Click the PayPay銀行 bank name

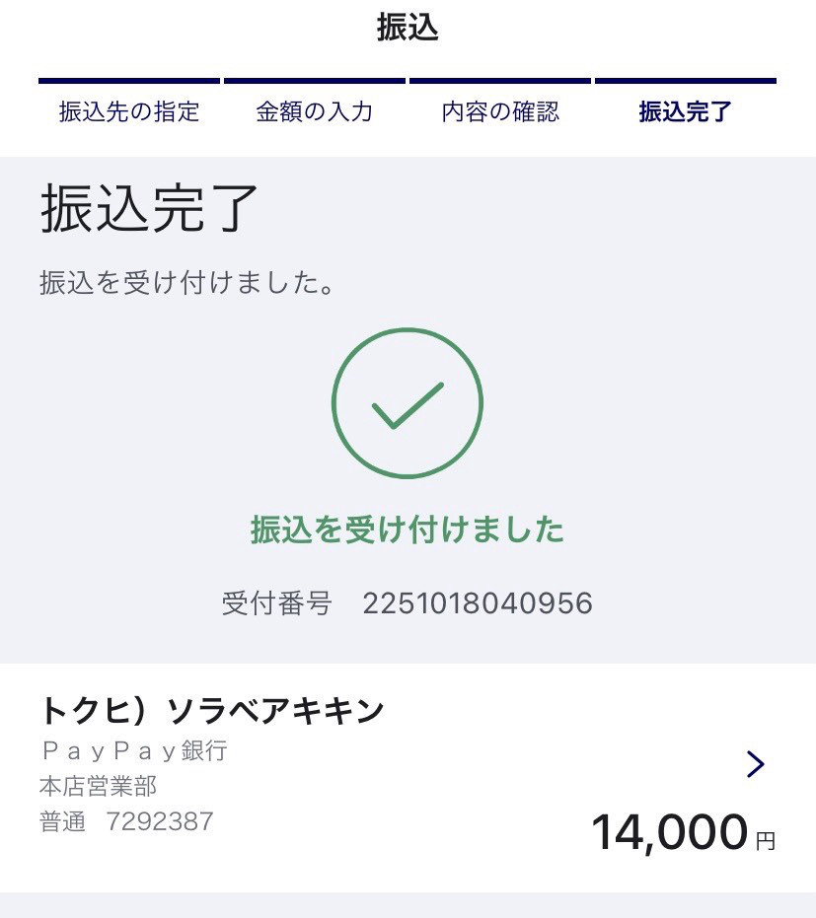[x=134, y=751]
